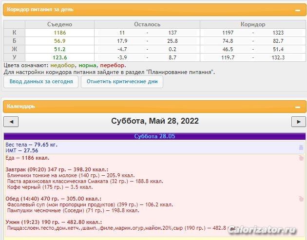Click 'Отметить критические дни' button
The width and height of the screenshot is (307, 240).
[122, 82]
